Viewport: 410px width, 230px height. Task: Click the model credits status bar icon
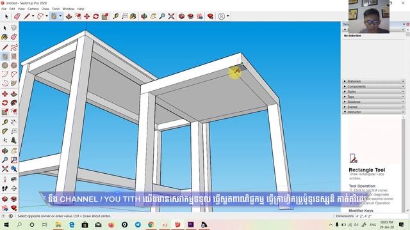click(11, 216)
